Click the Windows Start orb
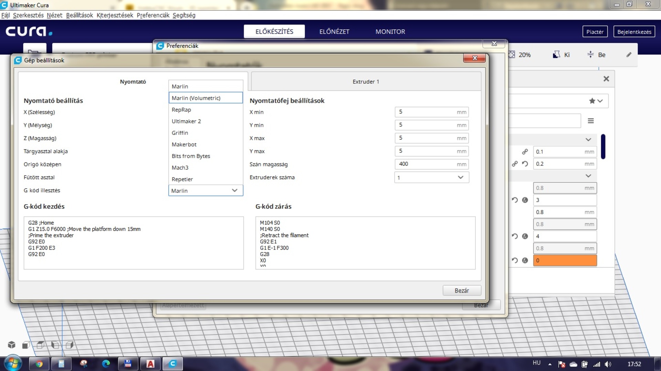 [x=13, y=363]
